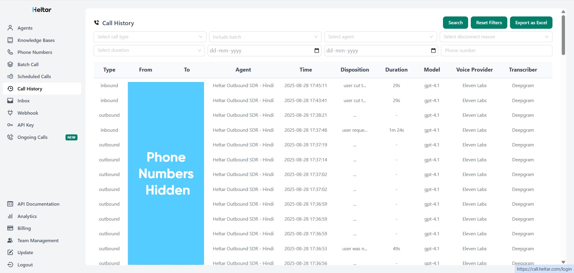The width and height of the screenshot is (574, 273).
Task: Click the Analytics icon
Action: (10, 216)
